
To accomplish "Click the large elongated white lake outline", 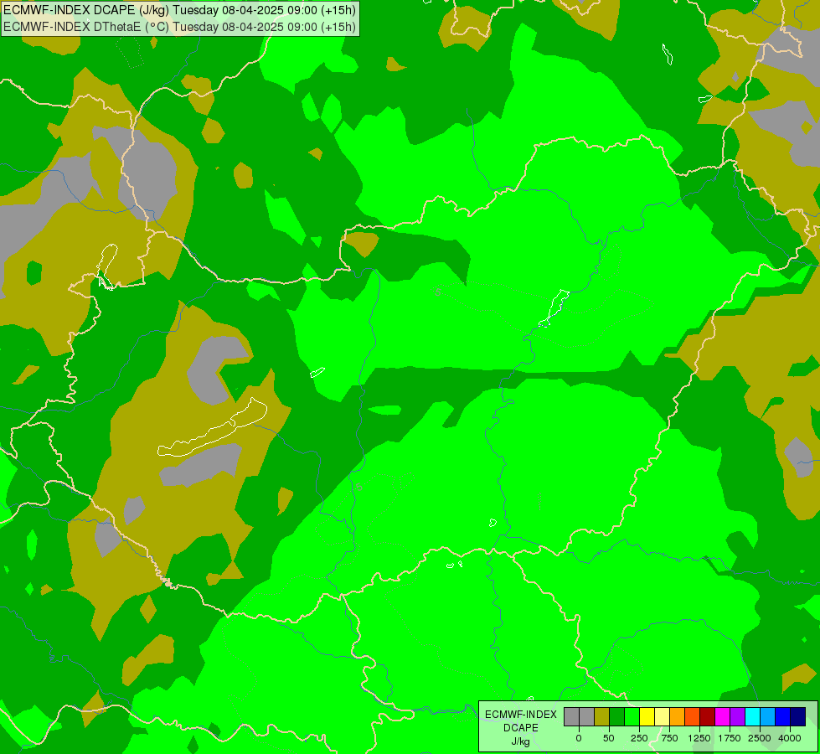I will click(212, 428).
